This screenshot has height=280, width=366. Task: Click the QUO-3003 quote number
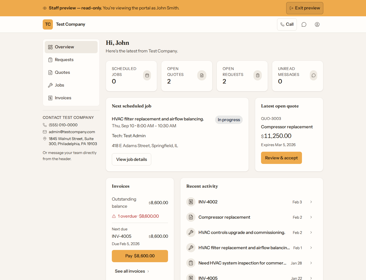tap(271, 119)
